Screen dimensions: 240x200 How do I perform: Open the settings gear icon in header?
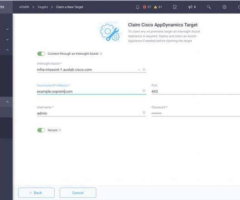(x=225, y=7)
